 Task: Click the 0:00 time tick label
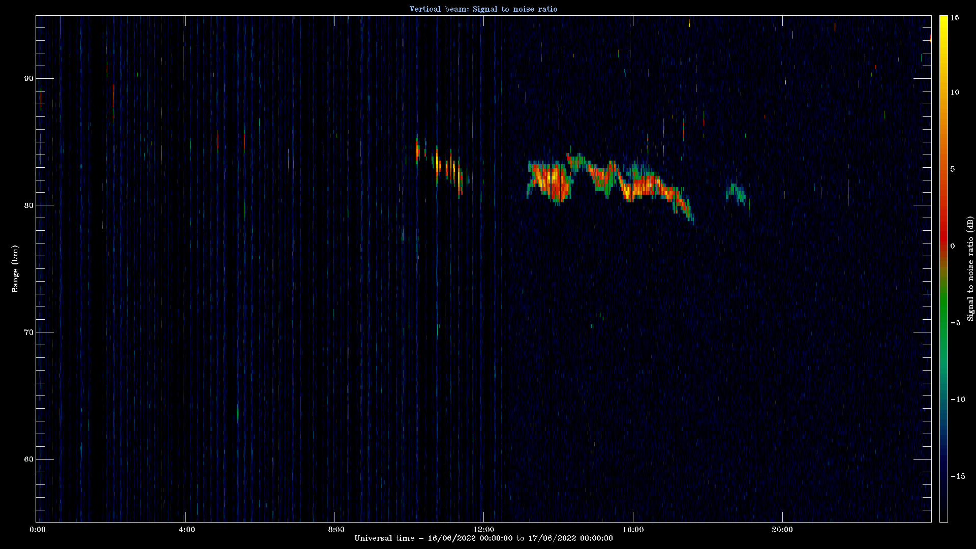[x=38, y=530]
